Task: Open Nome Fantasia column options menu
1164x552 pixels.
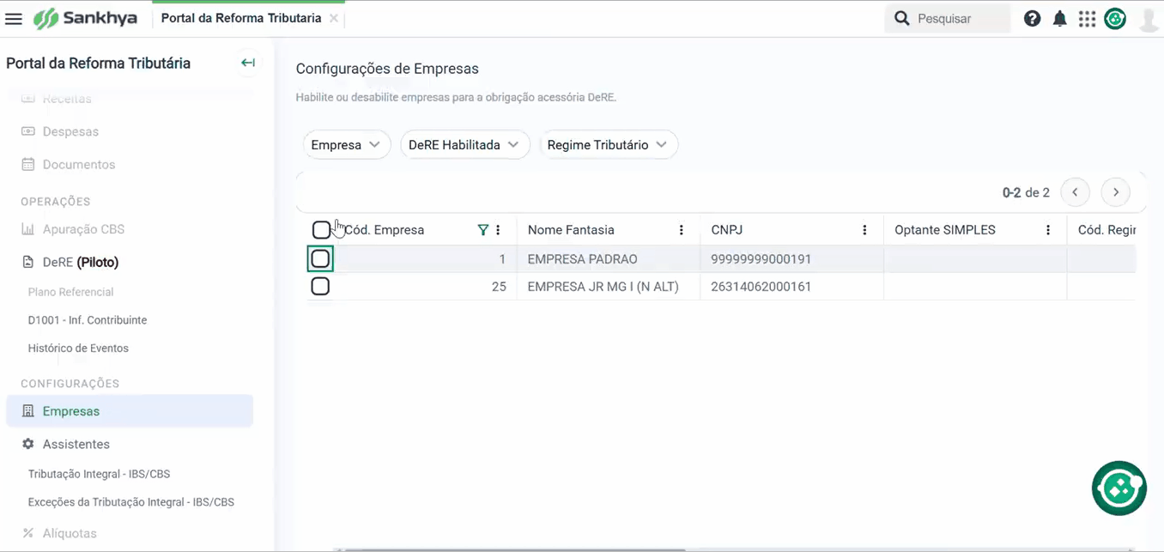Action: pos(682,230)
